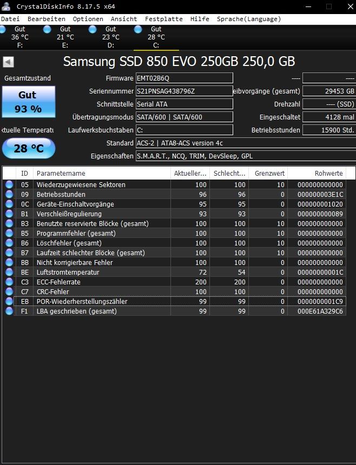The image size is (356, 465).
Task: Click the Gut 93 % health status button
Action: tap(29, 102)
